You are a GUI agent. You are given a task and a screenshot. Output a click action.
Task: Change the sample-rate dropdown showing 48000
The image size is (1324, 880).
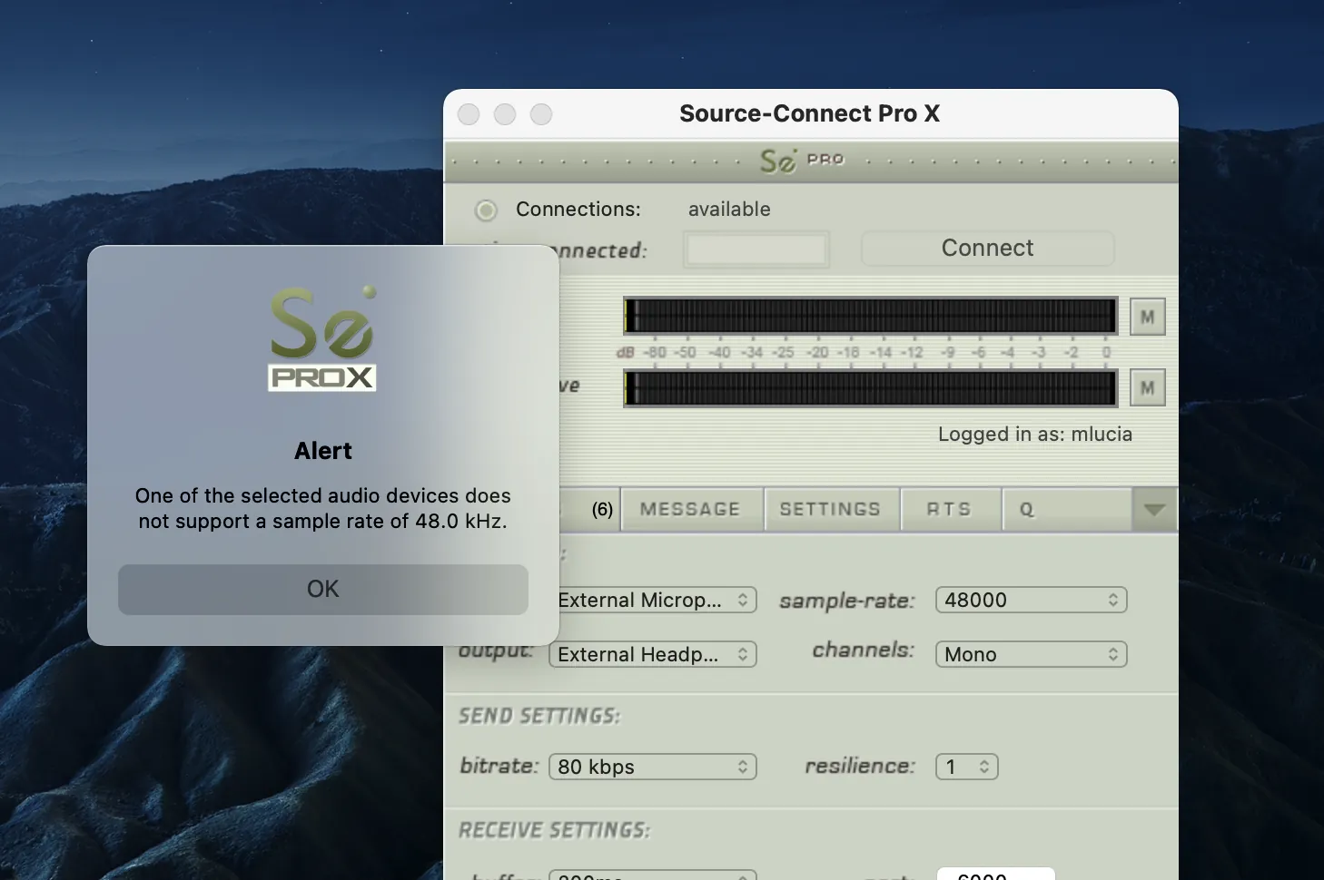(1032, 600)
